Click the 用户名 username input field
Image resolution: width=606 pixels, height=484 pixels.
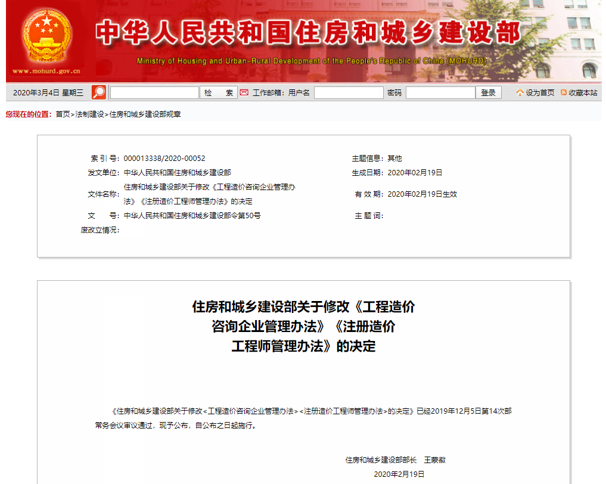tap(349, 92)
